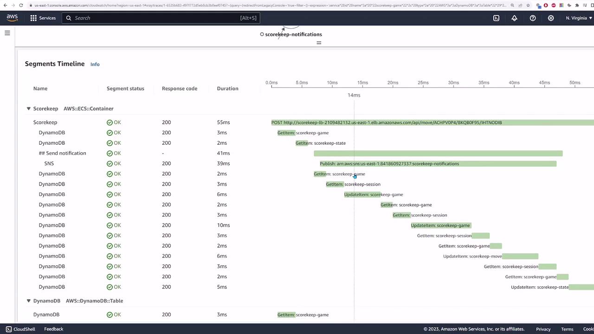
Task: Share this page from the address bar
Action: [x=520, y=5]
